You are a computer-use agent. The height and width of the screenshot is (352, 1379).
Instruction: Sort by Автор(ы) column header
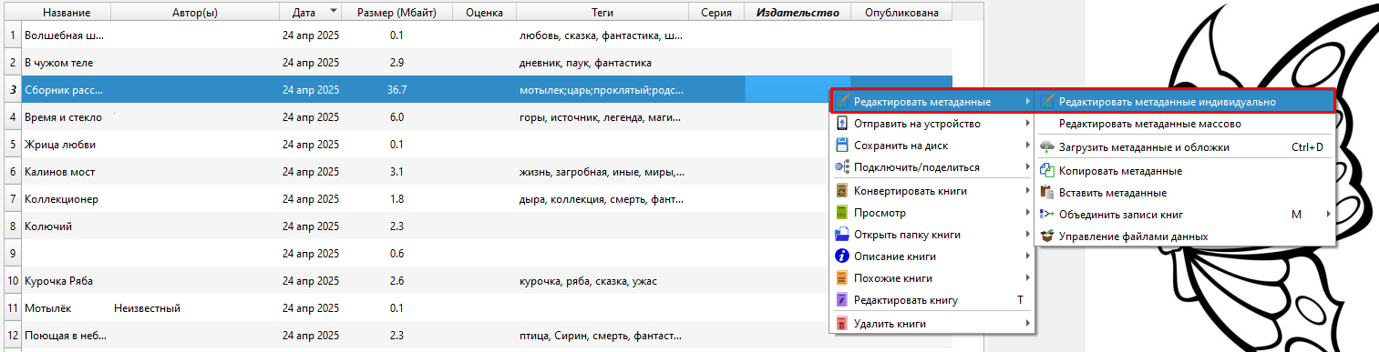tap(195, 12)
